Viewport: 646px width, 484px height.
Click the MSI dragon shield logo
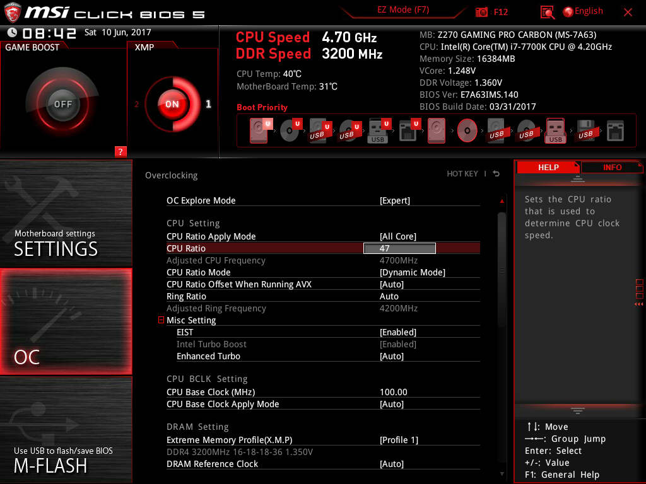(13, 13)
